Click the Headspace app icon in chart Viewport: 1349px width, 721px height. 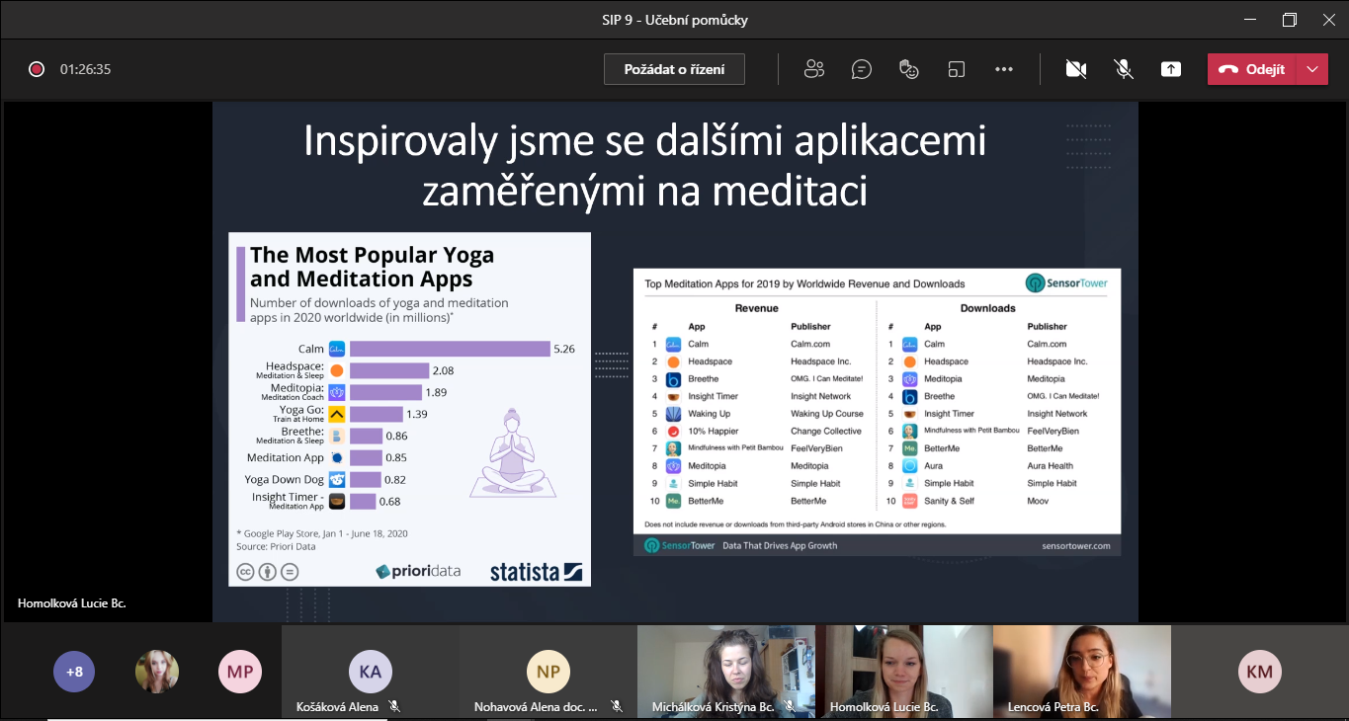(336, 370)
